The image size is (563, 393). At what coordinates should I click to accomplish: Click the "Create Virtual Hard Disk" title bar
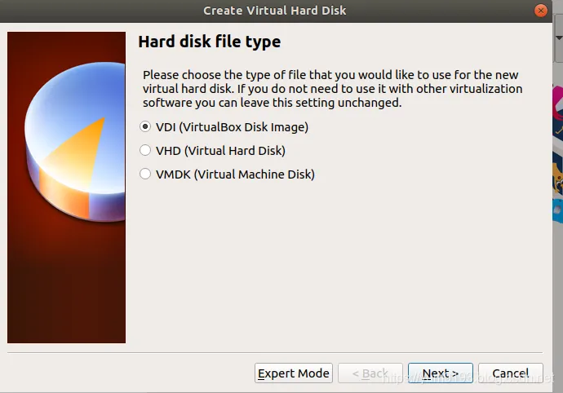[x=274, y=11]
